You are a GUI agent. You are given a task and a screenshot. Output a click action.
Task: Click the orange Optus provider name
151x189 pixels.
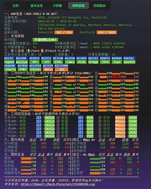(48, 69)
